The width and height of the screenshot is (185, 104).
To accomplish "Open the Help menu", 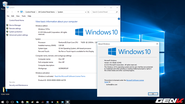I will [29, 16].
